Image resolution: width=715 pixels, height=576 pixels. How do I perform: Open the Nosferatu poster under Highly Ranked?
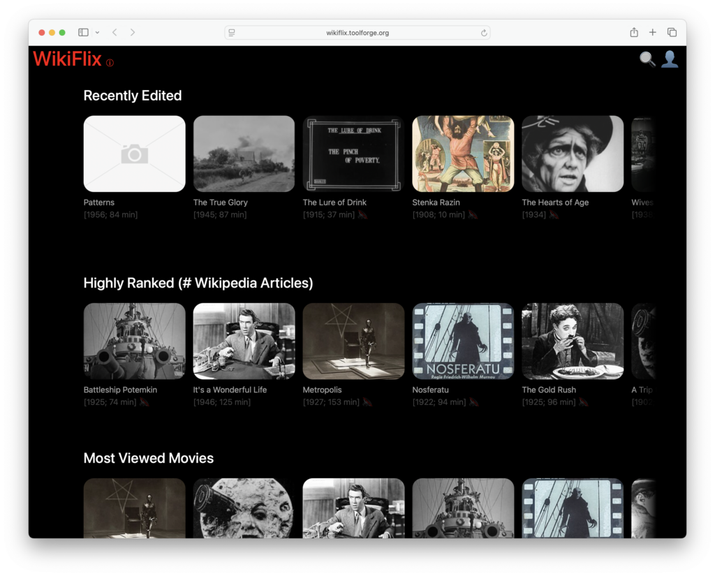[x=463, y=341]
